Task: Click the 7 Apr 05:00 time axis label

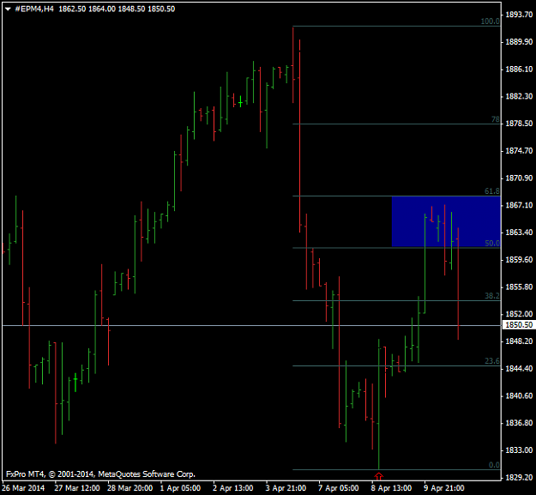Action: tap(339, 488)
